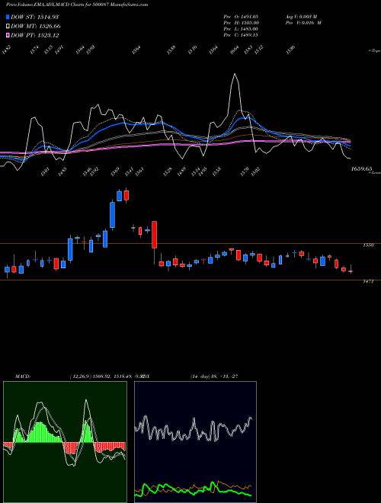Click the MACD green histogram panel
Viewport: 381px width, 503px height.
pyautogui.click(x=65, y=442)
